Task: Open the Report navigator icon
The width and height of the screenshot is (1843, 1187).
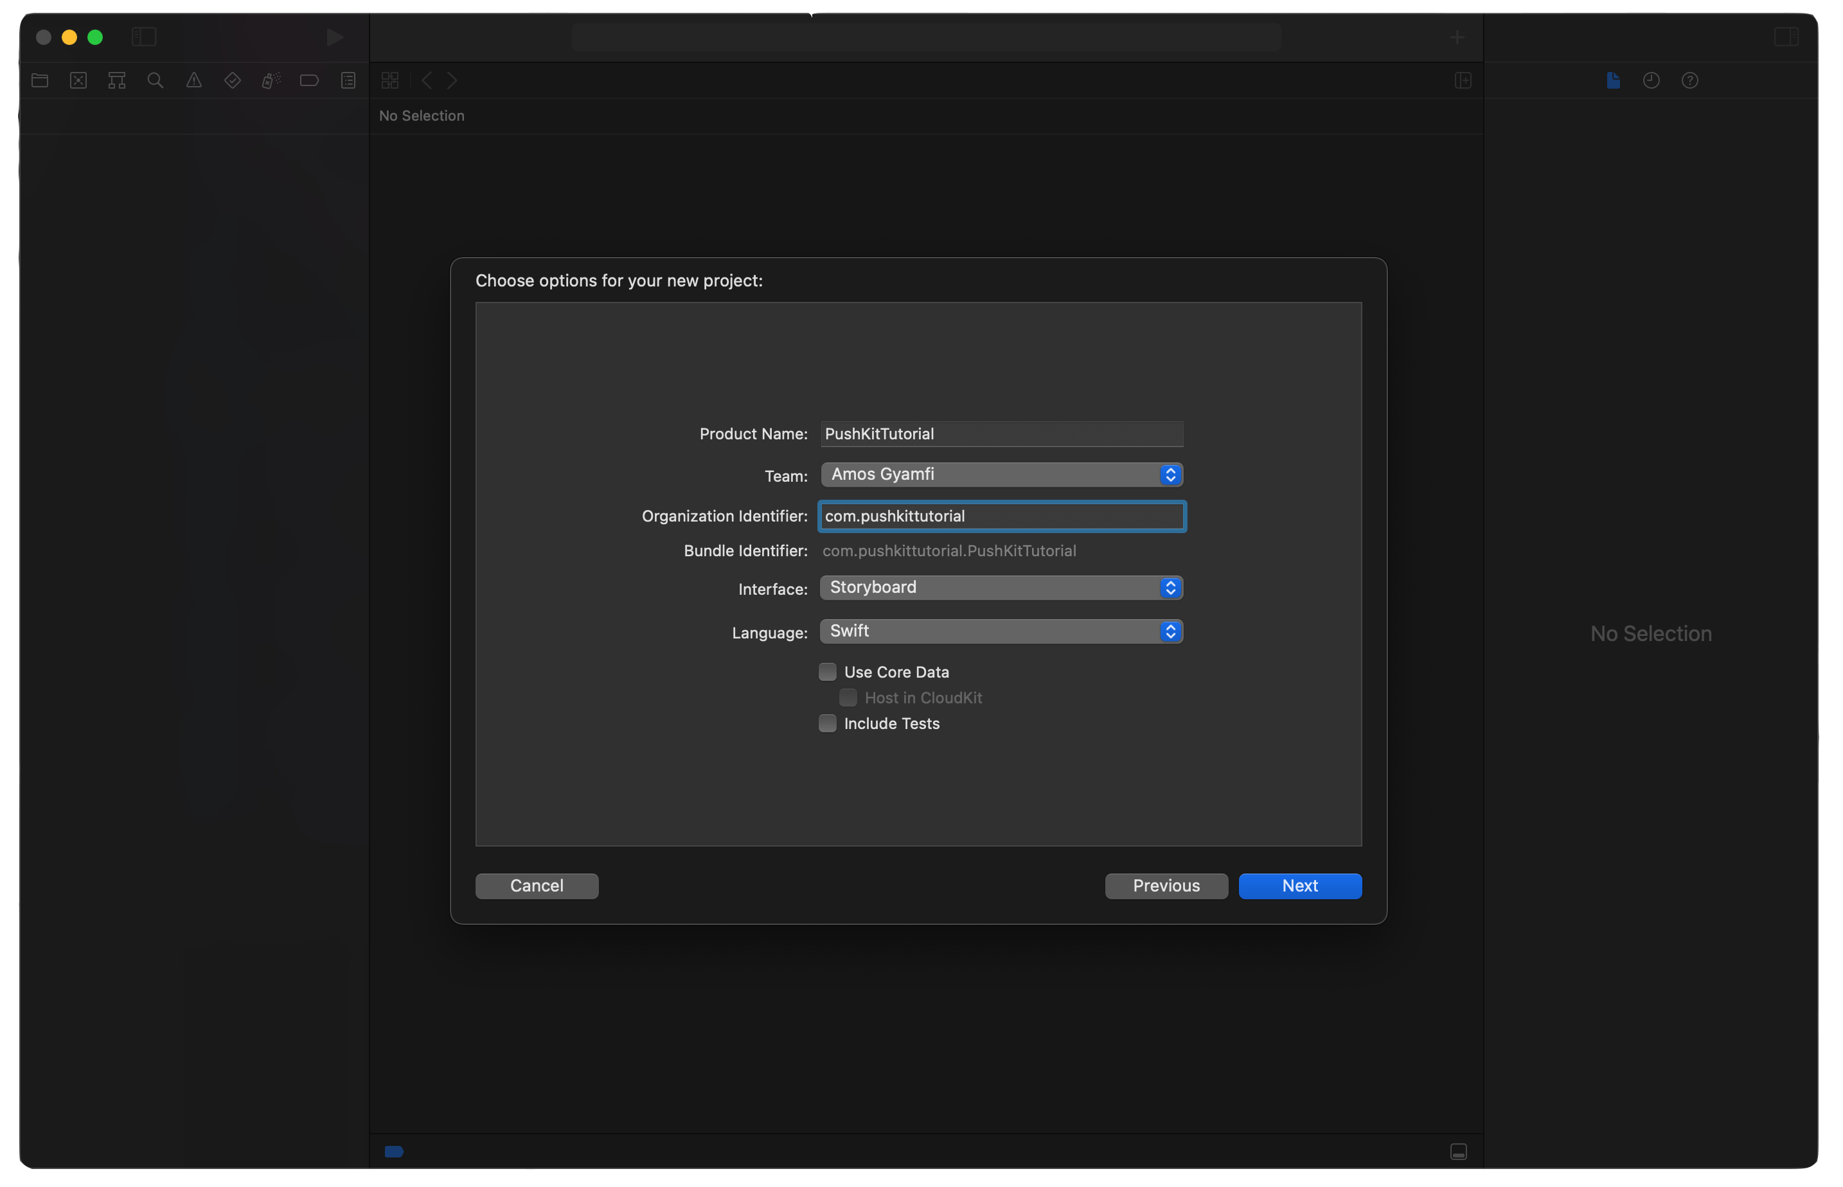Action: point(348,80)
